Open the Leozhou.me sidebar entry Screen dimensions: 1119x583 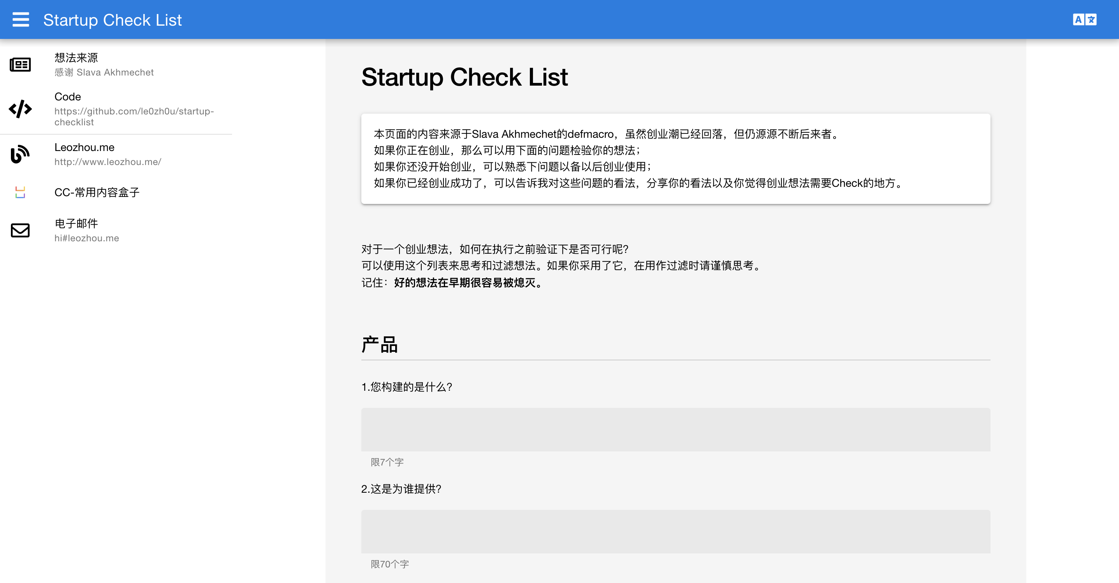(x=116, y=154)
